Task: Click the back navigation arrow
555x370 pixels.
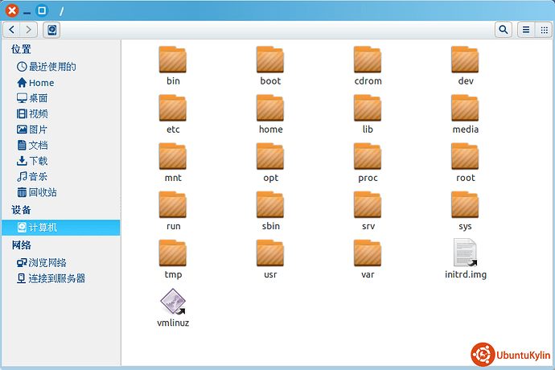Action: 10,30
